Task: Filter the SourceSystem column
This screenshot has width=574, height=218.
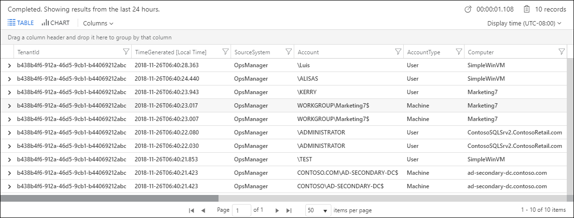Action: coord(288,52)
